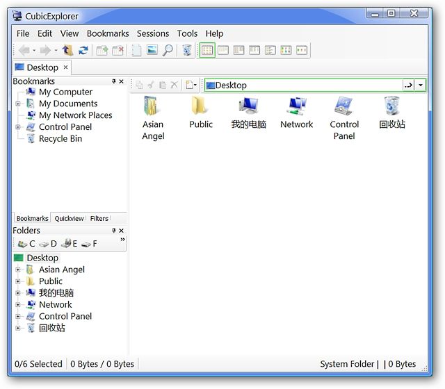The image size is (445, 389).
Task: Click the recycle bin toolbar icon
Action: pos(187,51)
